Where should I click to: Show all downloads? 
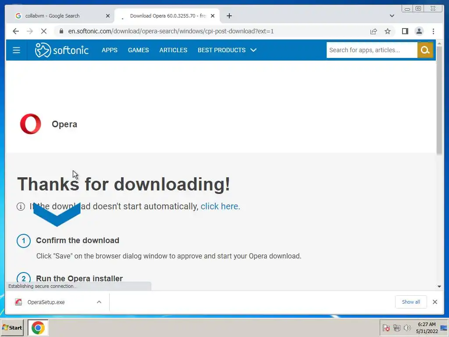point(411,302)
